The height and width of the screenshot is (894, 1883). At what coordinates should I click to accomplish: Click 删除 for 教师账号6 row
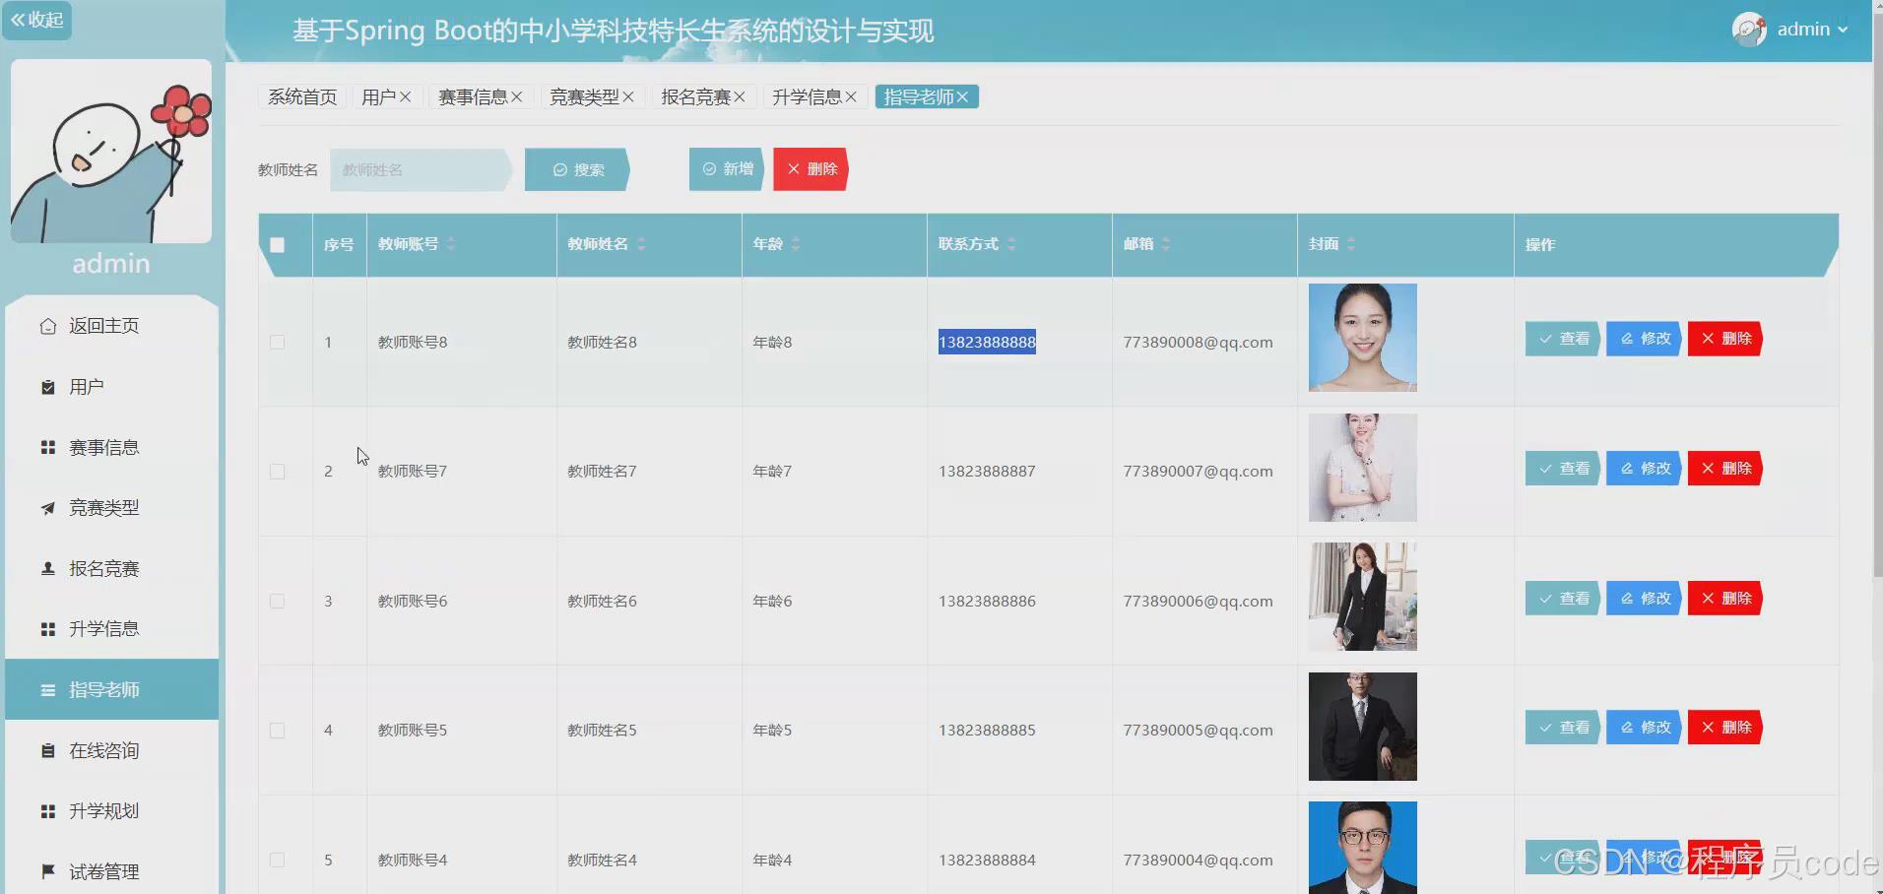(x=1725, y=599)
